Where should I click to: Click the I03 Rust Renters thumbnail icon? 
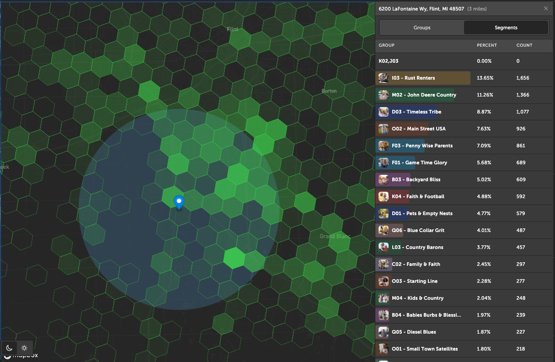[x=384, y=78]
